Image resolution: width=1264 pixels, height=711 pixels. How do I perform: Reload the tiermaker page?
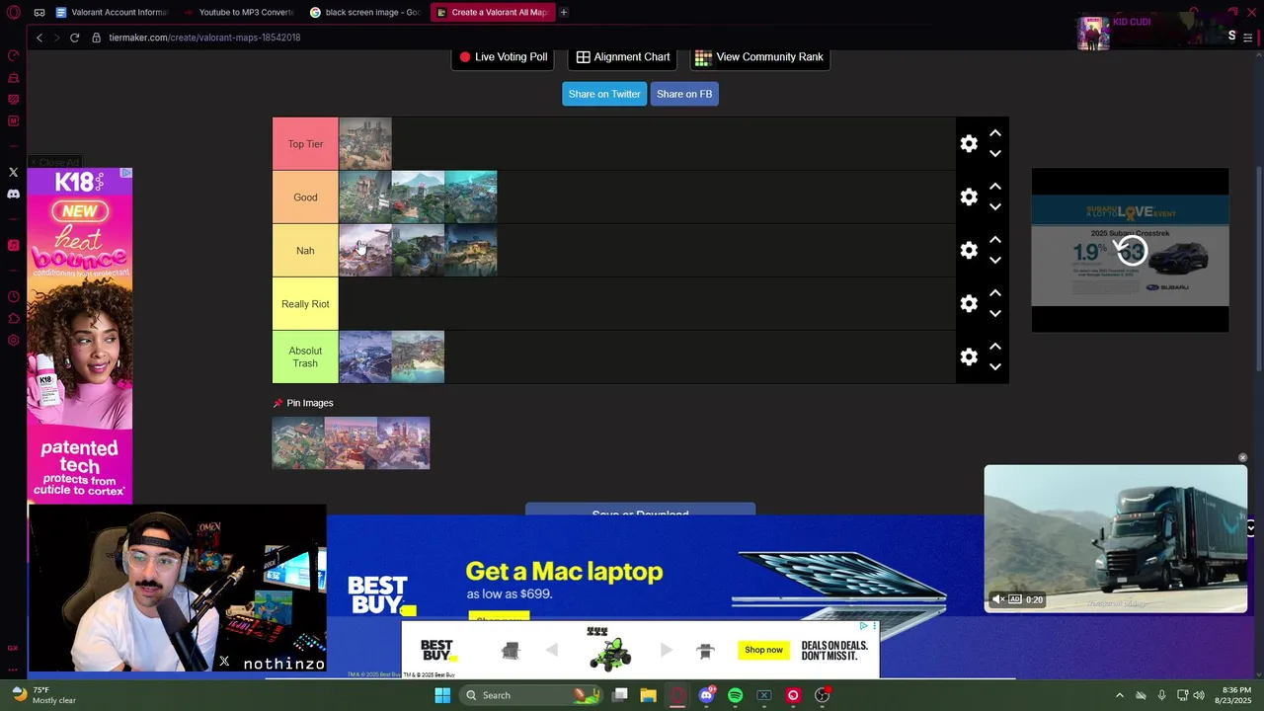74,38
